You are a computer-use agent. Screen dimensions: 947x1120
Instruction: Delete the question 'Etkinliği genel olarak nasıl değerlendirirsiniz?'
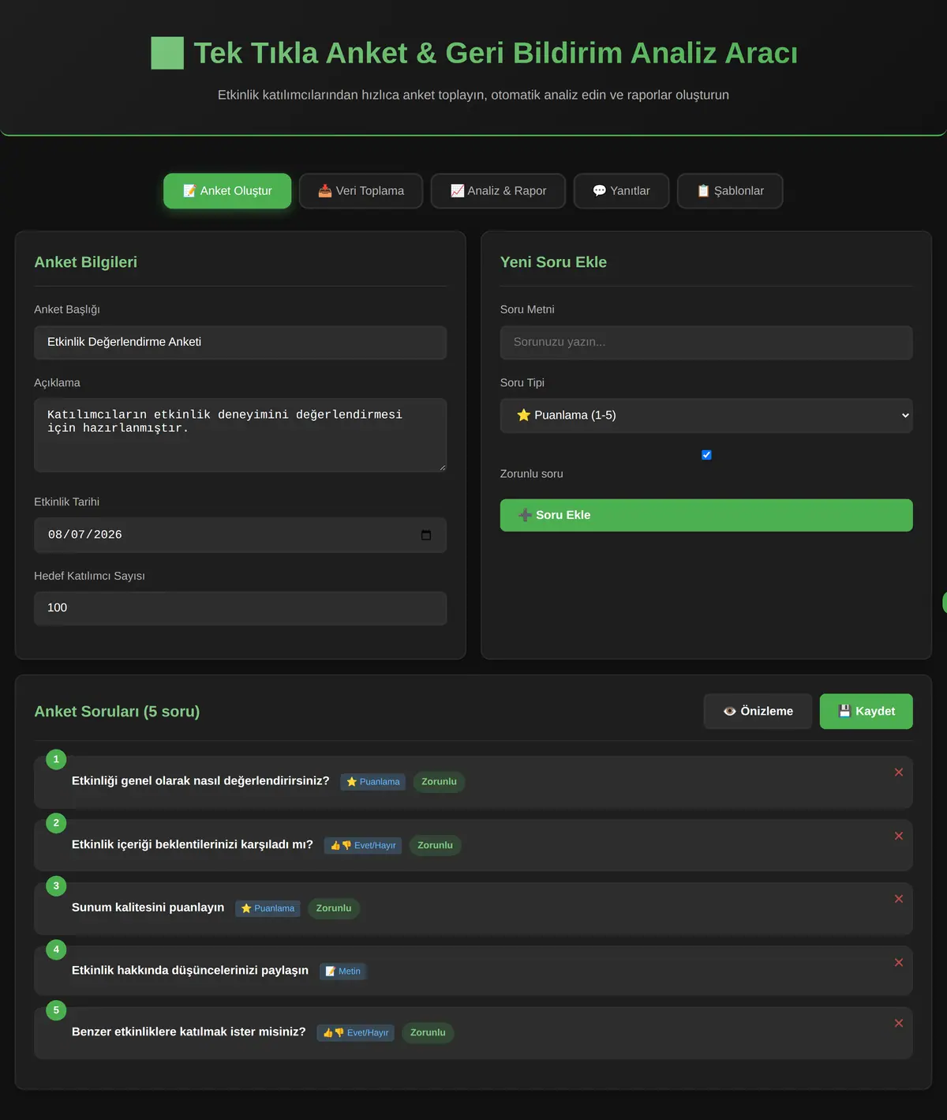click(x=898, y=772)
